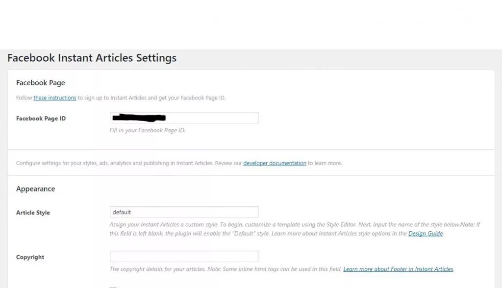Click the Facebook Page ID field label
The height and width of the screenshot is (288, 502).
click(x=41, y=119)
